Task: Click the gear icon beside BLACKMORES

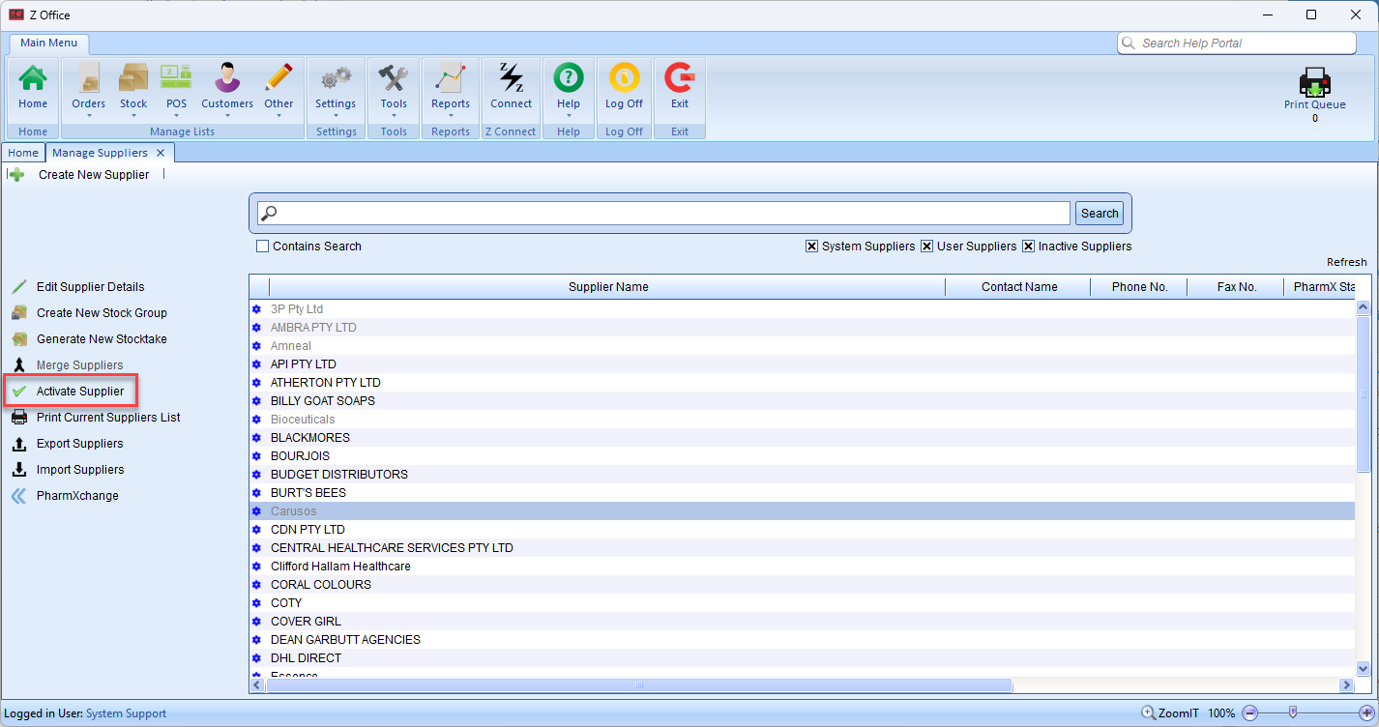Action: tap(257, 438)
